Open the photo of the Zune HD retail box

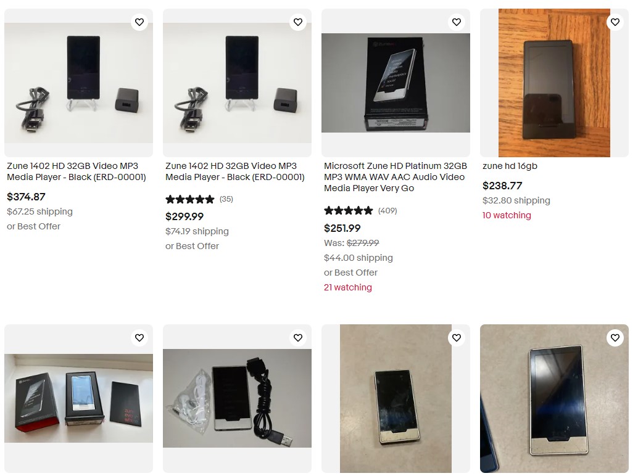coord(396,83)
